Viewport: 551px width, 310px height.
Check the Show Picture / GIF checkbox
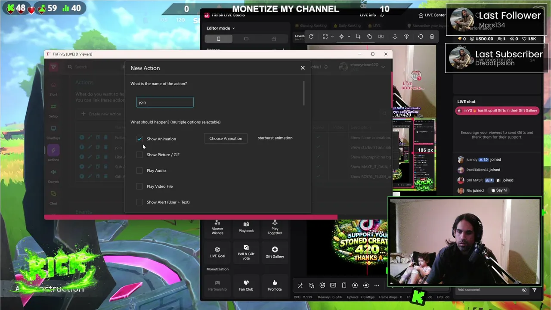139,155
